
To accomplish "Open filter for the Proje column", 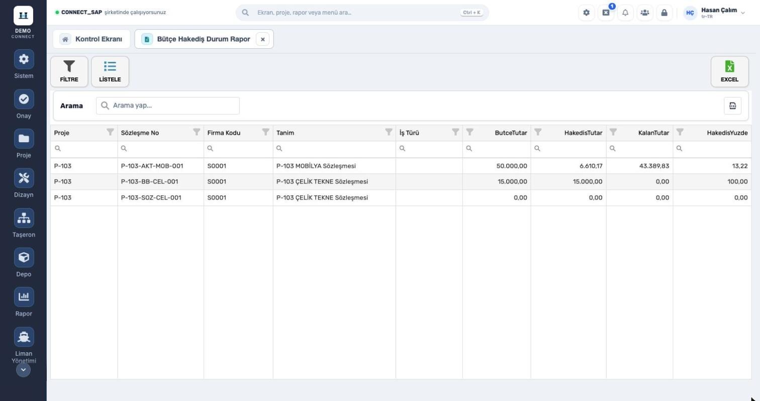I will (x=110, y=132).
